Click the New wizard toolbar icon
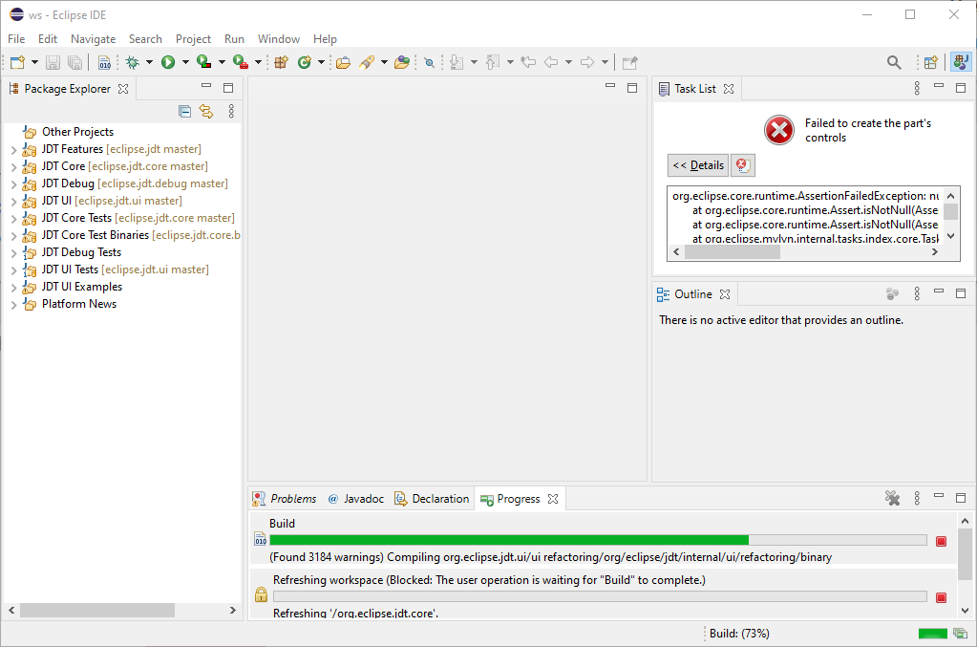Screen dimensions: 977x647 17,62
